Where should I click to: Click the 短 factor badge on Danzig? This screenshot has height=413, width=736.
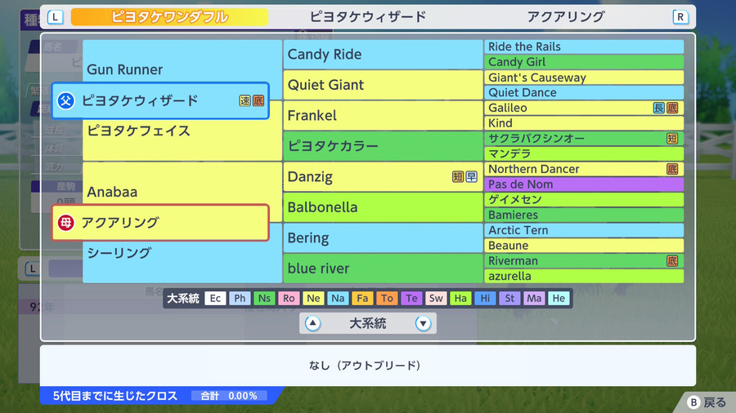click(x=458, y=176)
